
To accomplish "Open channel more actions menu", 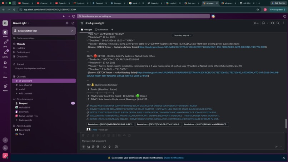I will click(x=283, y=23).
